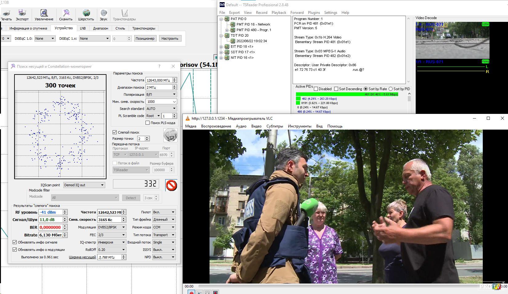Switch to the LNB tab
The image size is (508, 294).
tap(83, 28)
